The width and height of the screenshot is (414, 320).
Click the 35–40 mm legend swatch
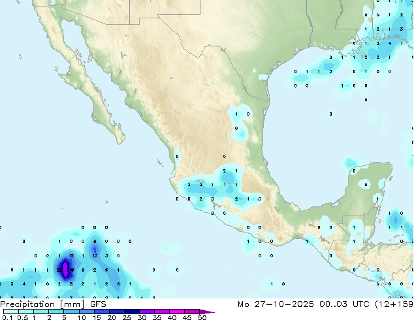(162, 312)
